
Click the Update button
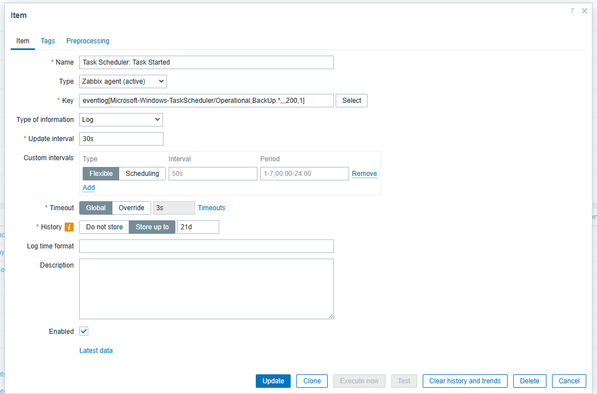click(273, 381)
